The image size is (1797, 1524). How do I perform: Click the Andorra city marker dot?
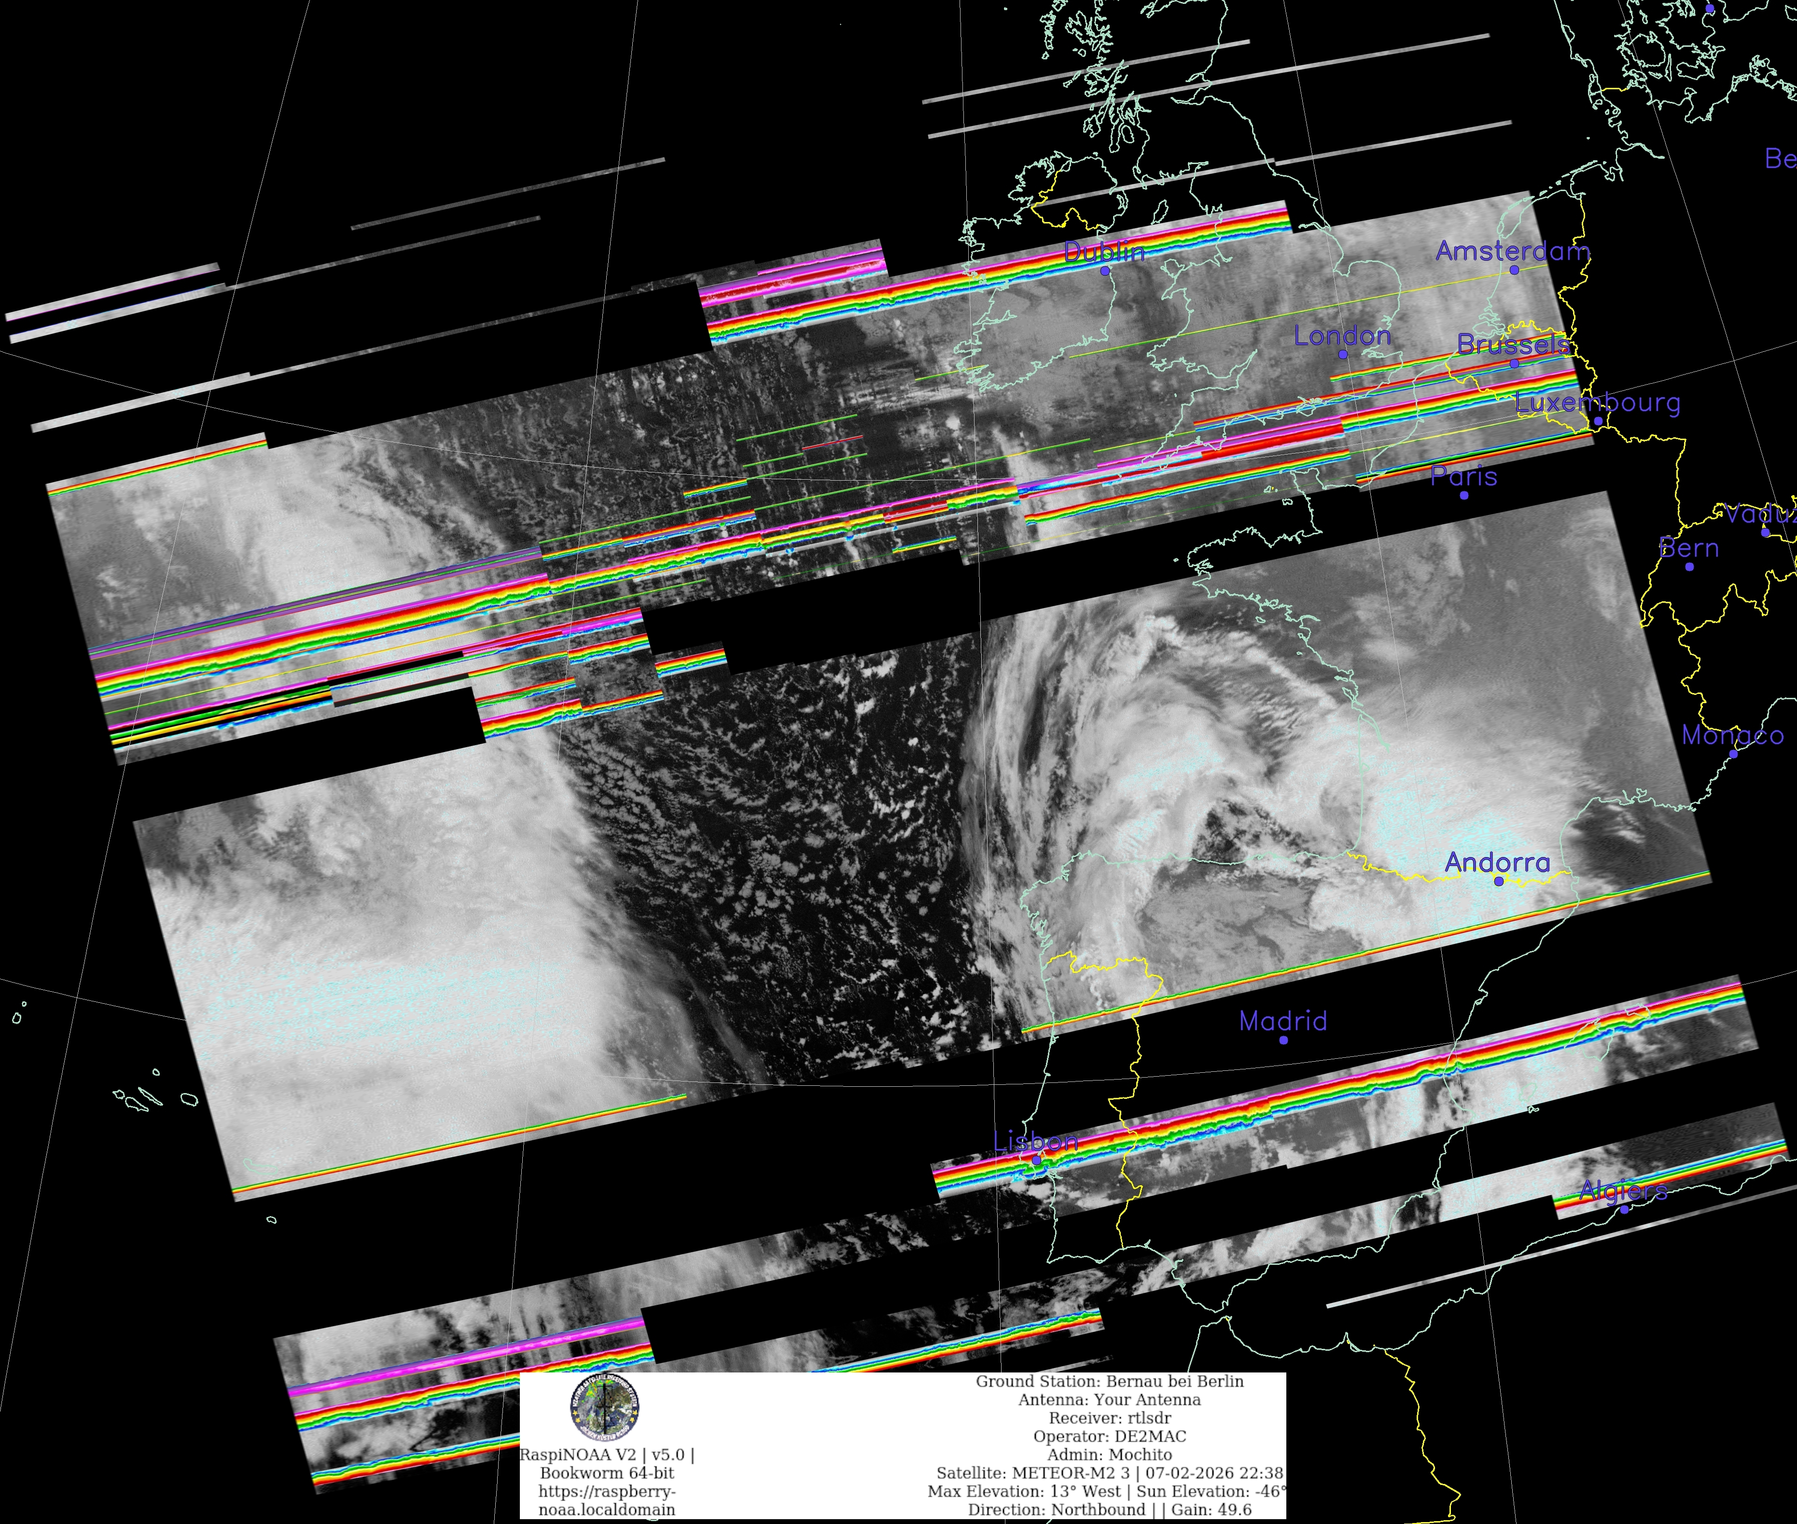tap(1499, 881)
